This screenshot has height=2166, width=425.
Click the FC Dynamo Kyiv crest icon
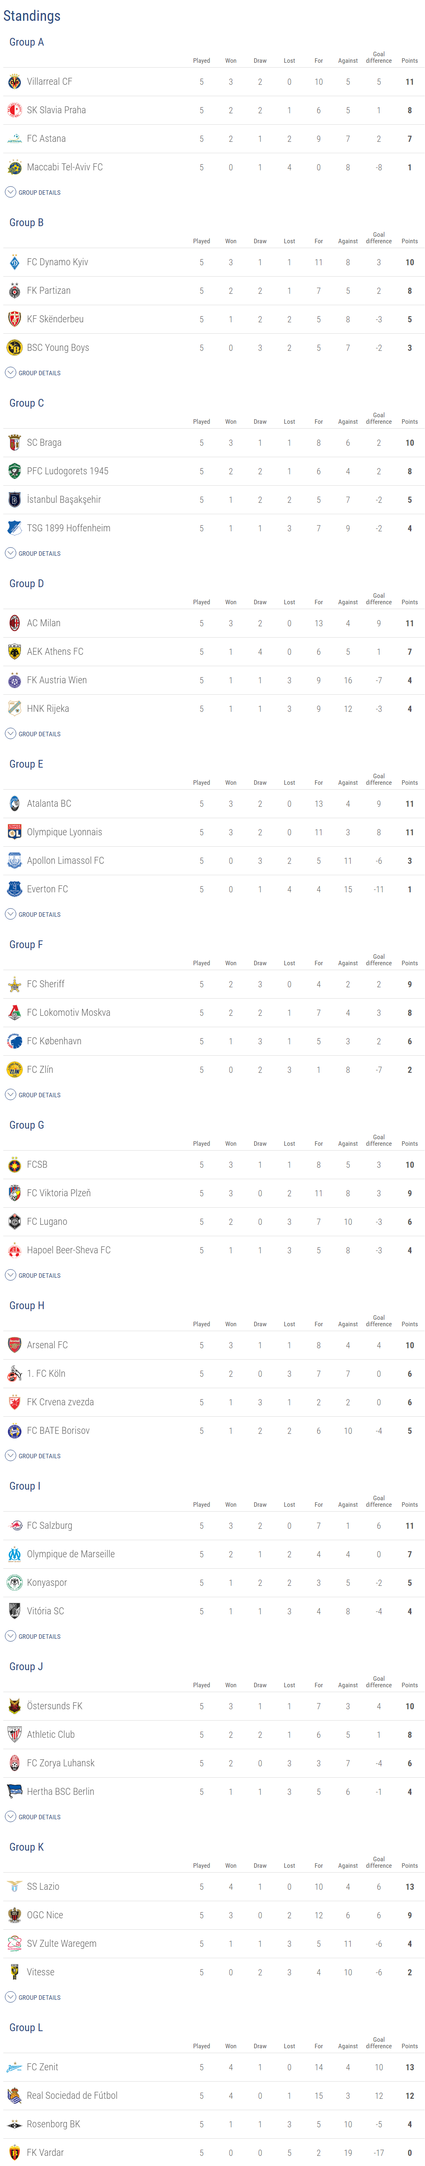click(14, 262)
